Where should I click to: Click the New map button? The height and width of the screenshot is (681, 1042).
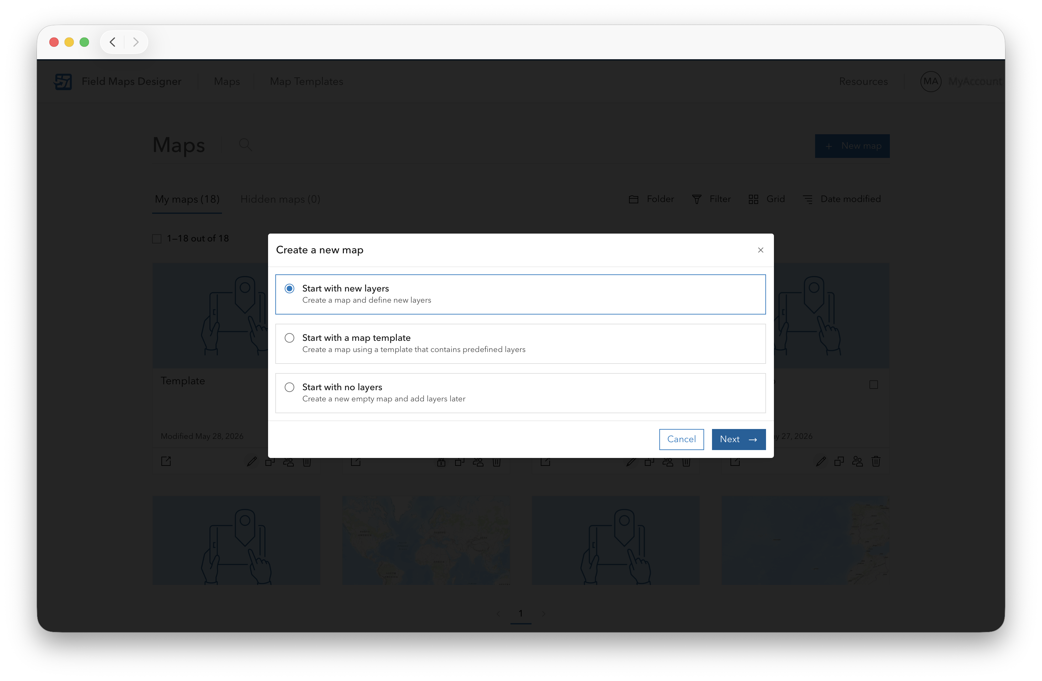pyautogui.click(x=852, y=146)
